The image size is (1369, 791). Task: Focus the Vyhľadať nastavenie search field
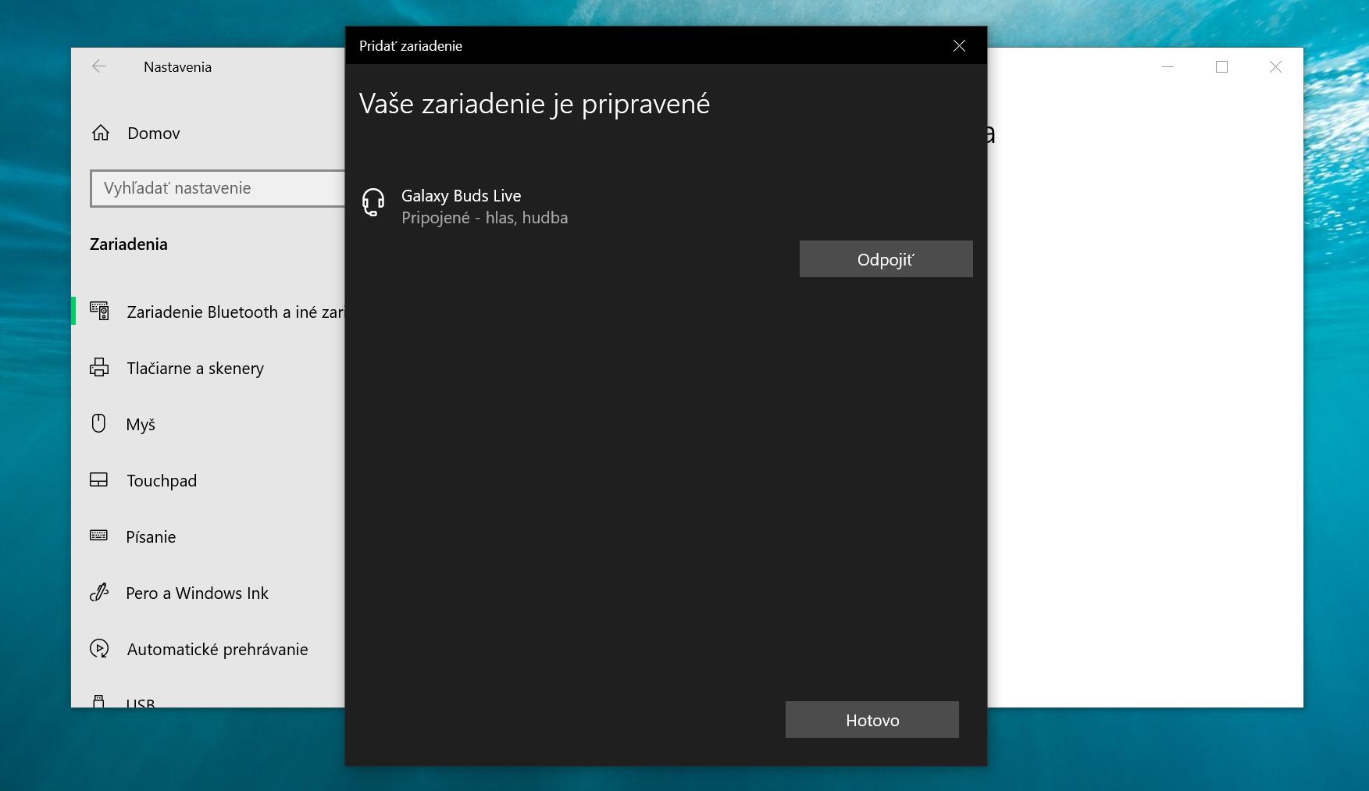click(x=218, y=188)
